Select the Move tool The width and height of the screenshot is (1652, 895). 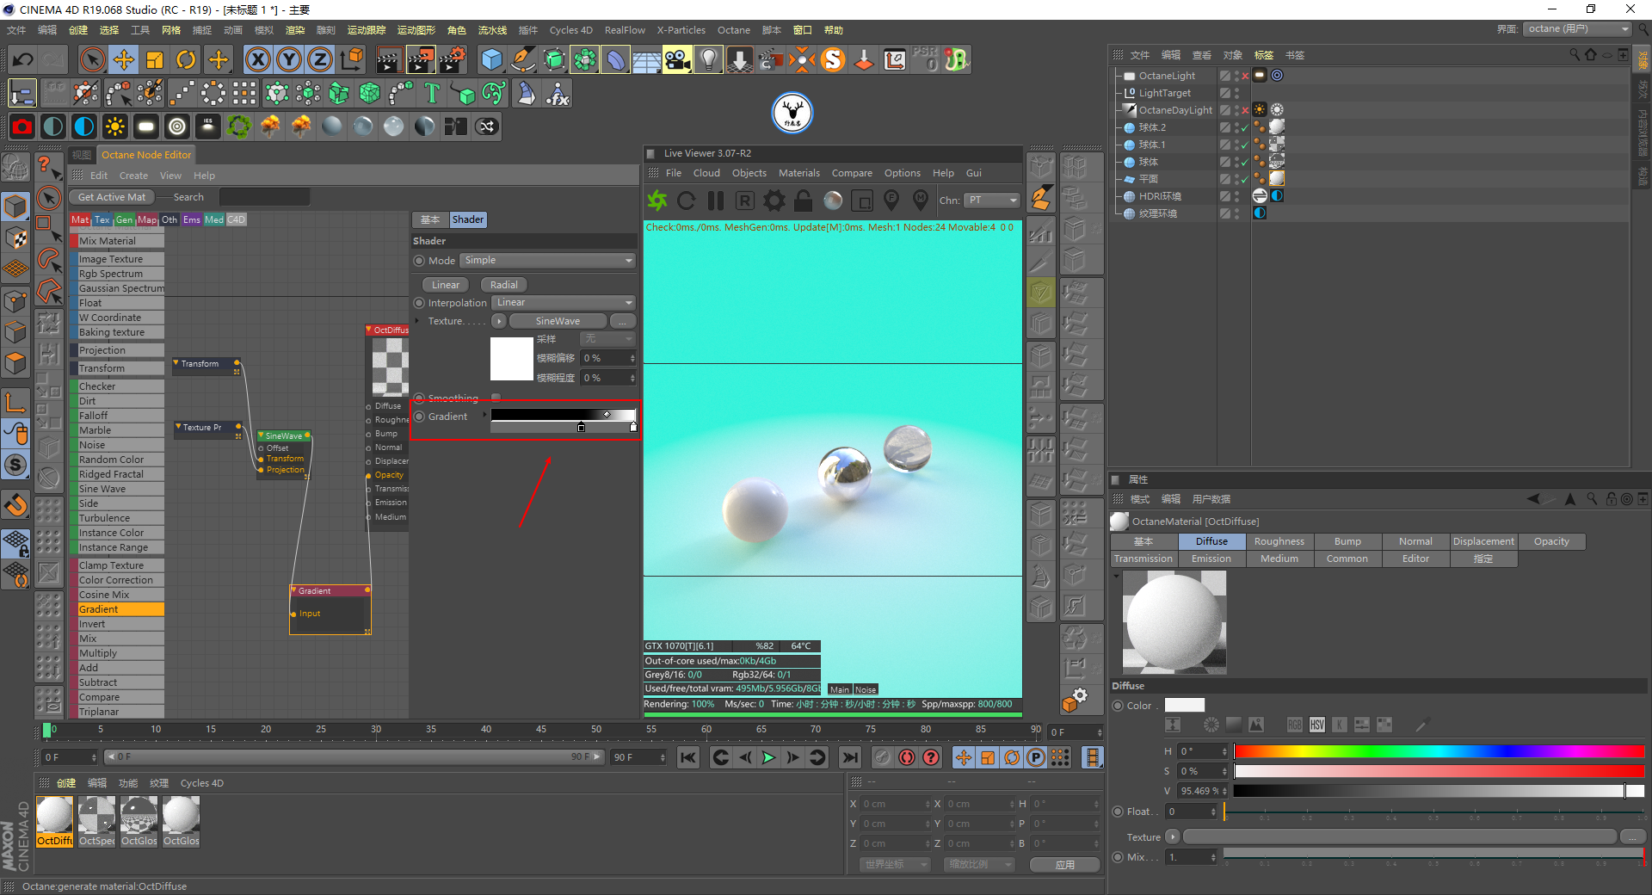coord(124,59)
